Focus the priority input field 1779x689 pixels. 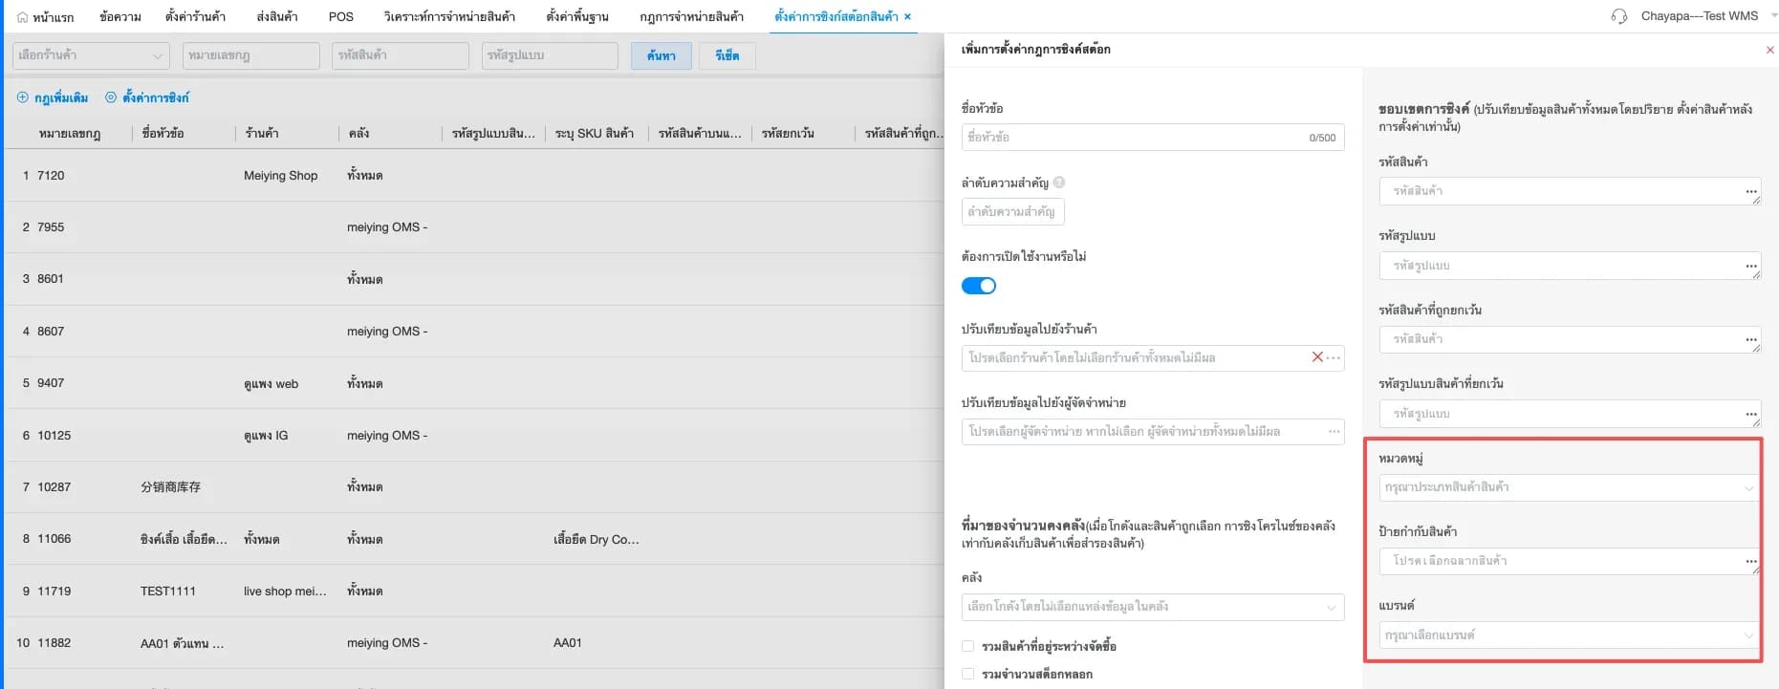click(1013, 211)
